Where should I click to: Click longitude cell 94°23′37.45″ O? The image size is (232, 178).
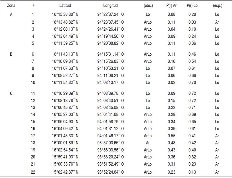(110, 22)
